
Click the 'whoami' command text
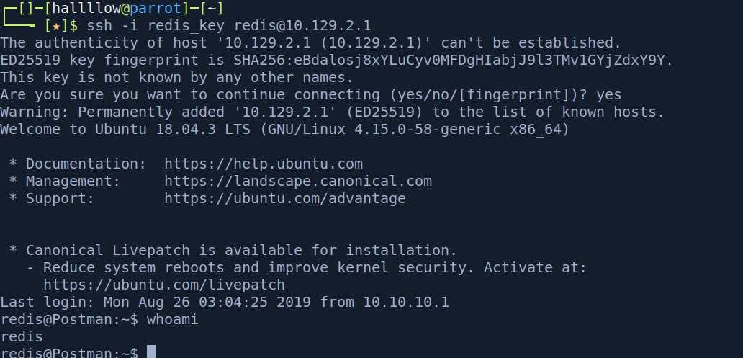173,320
